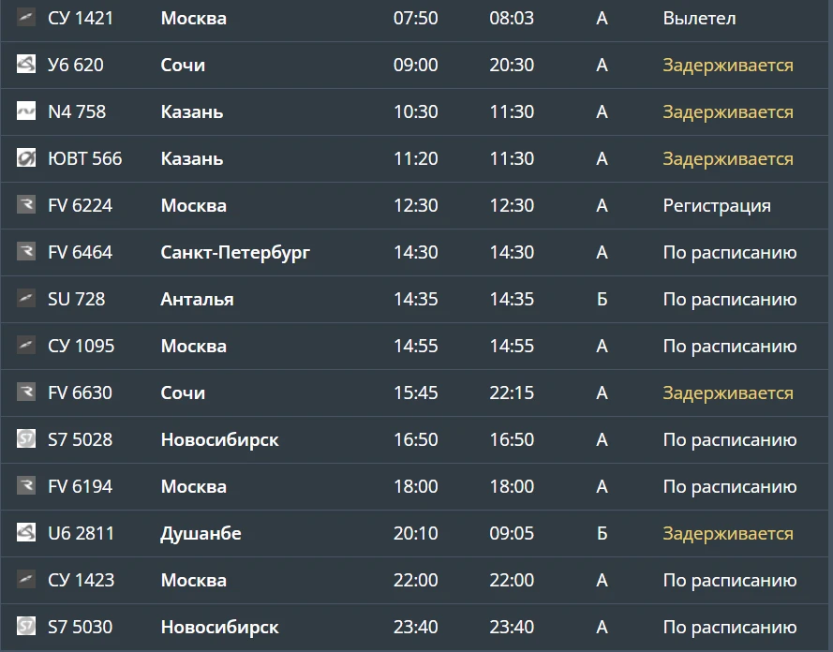Click the Rossiya logo beside FV 6224
Image resolution: width=833 pixels, height=652 pixels.
point(26,204)
